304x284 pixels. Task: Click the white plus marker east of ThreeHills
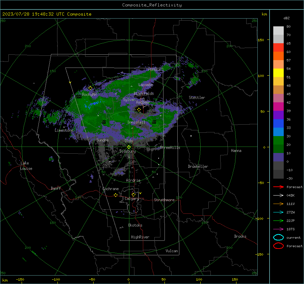point(191,136)
